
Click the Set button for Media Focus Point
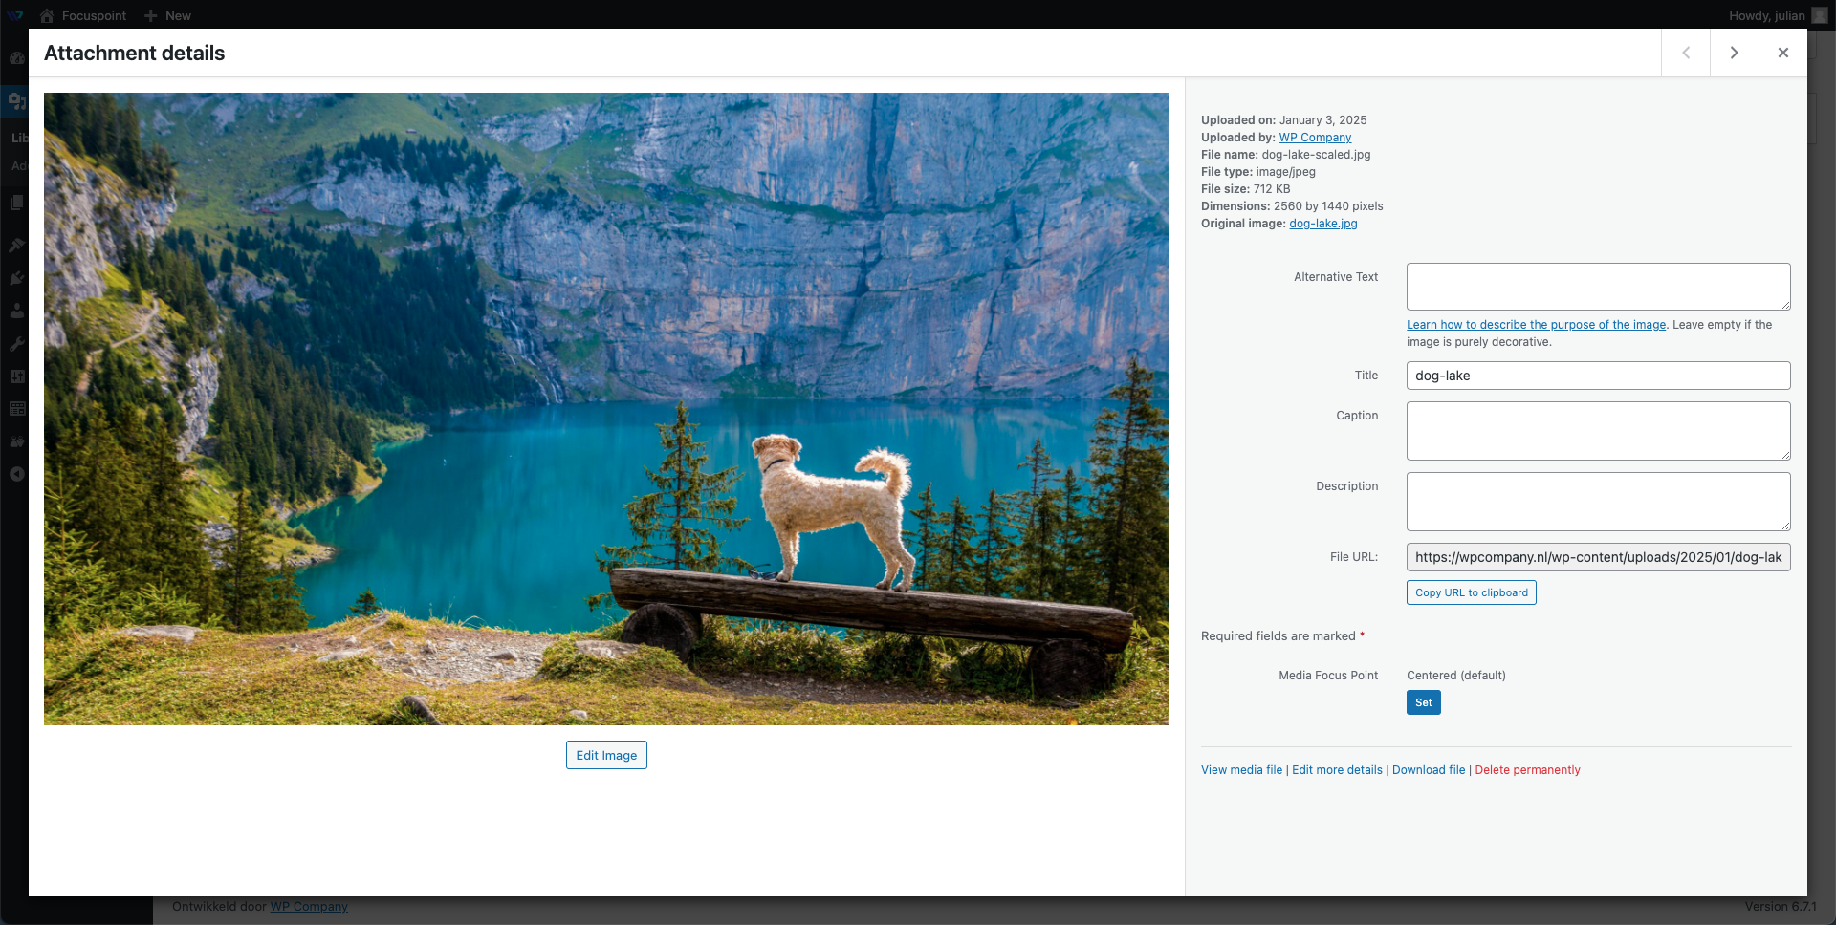[x=1423, y=702]
